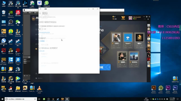
Task: Open the 5E notification bell icon
Action: 148,19
